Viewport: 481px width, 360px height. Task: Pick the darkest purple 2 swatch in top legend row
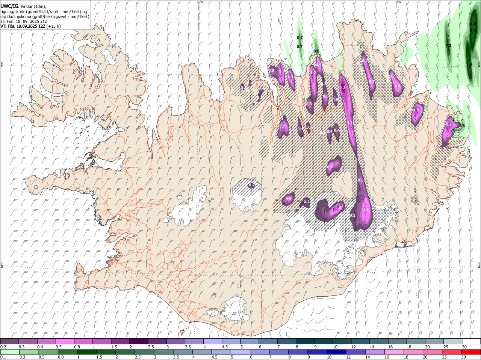coord(139,342)
